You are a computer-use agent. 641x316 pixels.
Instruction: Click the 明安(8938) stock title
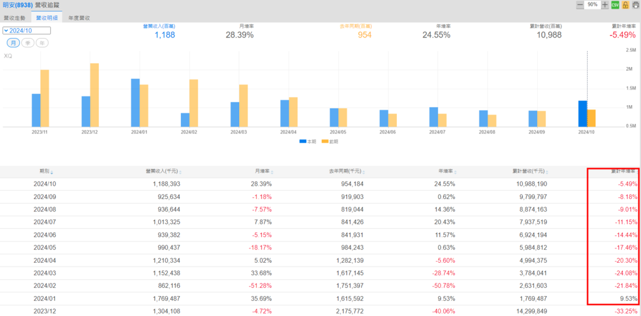pyautogui.click(x=18, y=5)
